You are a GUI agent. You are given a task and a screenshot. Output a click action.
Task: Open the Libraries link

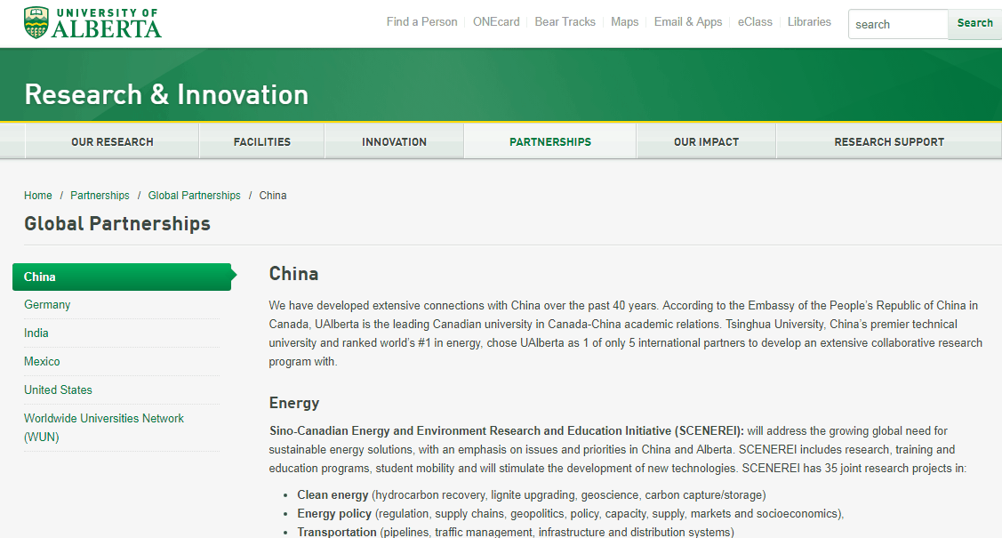click(809, 21)
